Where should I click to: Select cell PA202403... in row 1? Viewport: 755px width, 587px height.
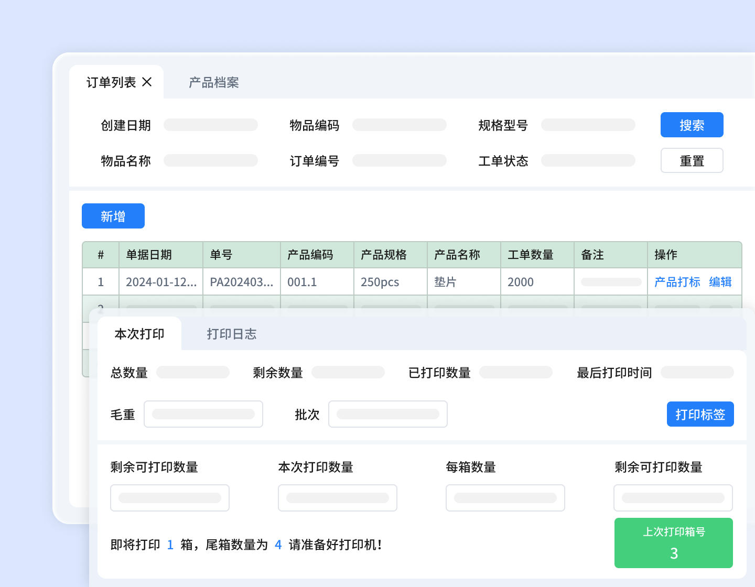point(242,282)
